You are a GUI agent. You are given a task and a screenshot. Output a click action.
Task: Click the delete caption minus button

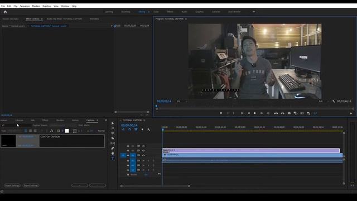tap(98, 185)
